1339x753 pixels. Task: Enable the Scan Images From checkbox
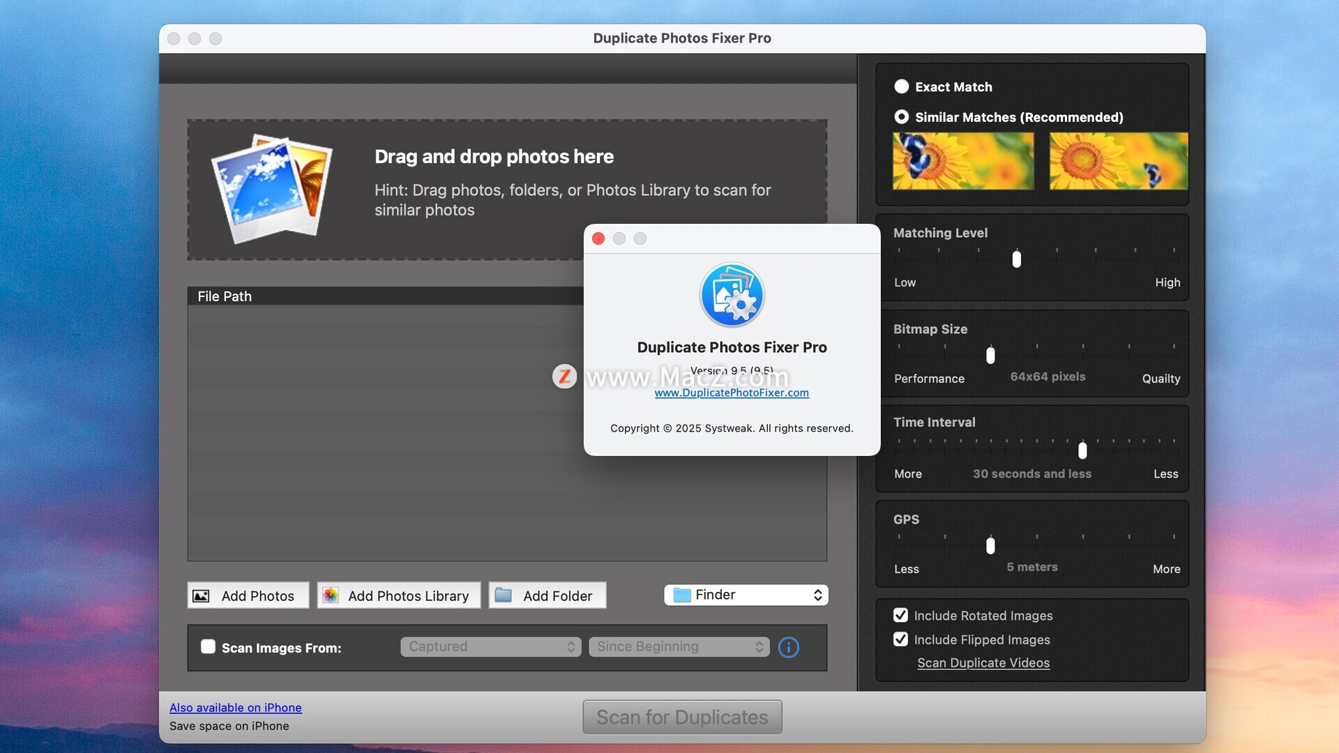point(208,646)
